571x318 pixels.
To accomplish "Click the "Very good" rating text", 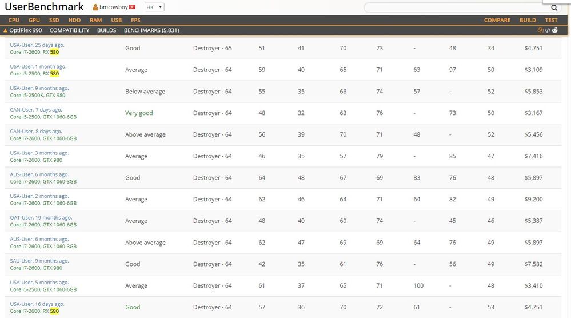I will 139,113.
